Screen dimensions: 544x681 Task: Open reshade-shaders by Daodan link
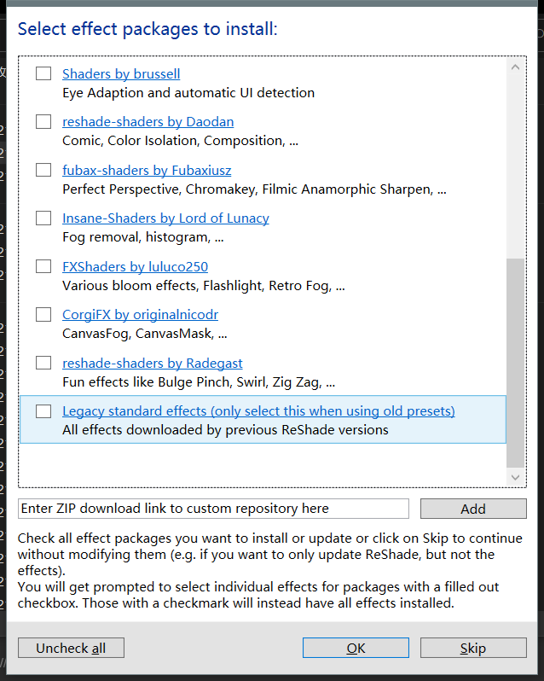[x=148, y=122]
